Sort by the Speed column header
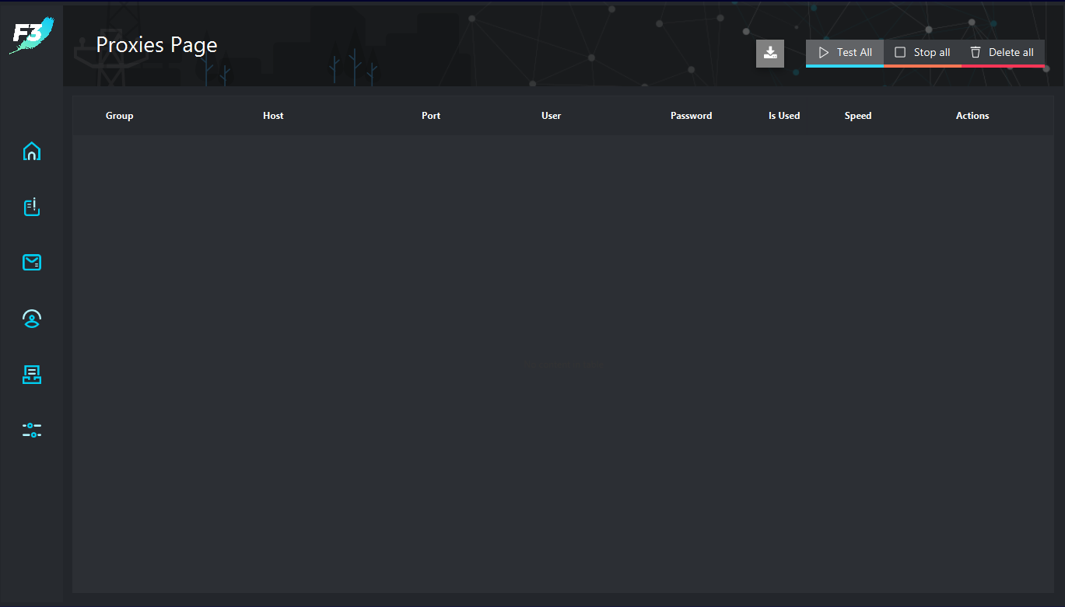1065x607 pixels. pos(858,116)
